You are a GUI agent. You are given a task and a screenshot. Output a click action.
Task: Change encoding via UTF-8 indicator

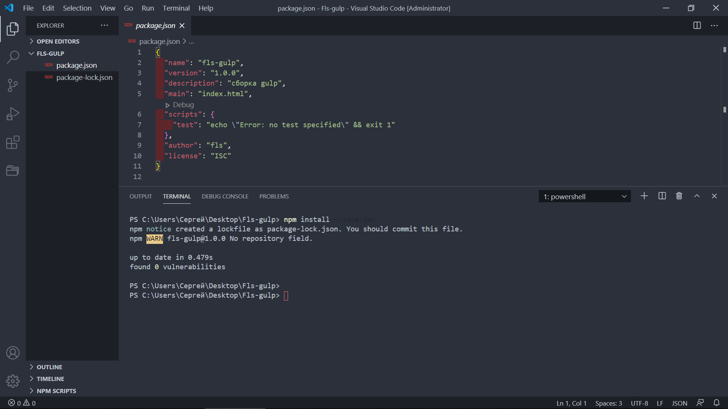pyautogui.click(x=639, y=403)
